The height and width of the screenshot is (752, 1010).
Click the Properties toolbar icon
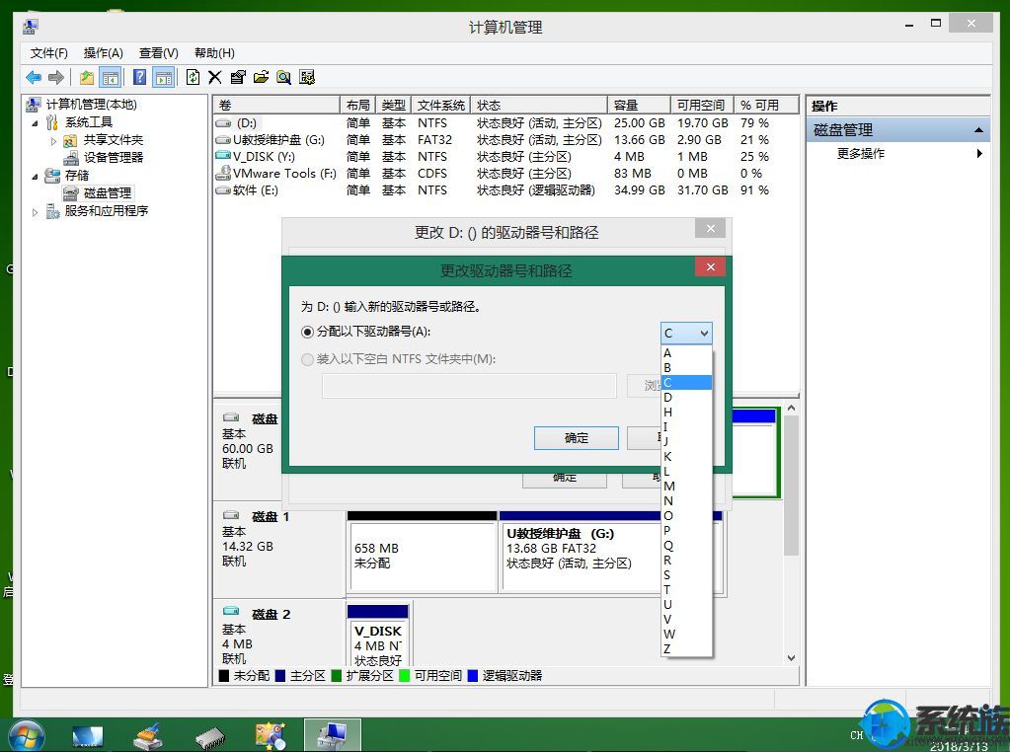point(238,78)
